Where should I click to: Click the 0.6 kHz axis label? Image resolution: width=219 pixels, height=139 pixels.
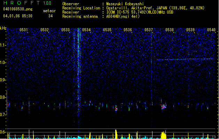tap(3, 132)
